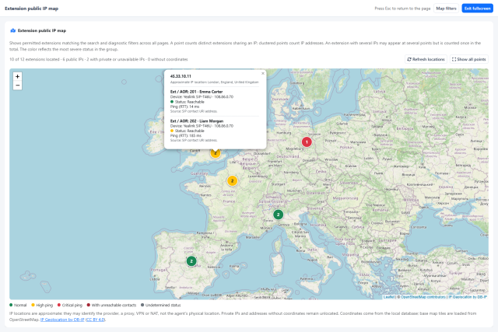Select the red marker near Berlin
This screenshot has width=498, height=332.
307,142
